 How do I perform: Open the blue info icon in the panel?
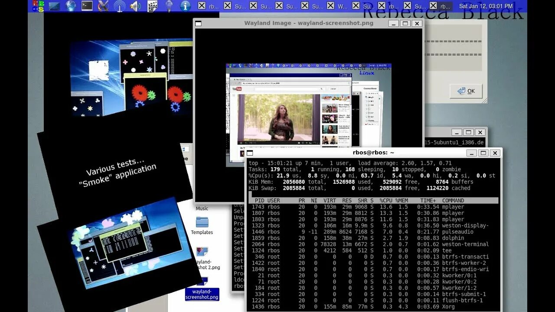tap(185, 6)
